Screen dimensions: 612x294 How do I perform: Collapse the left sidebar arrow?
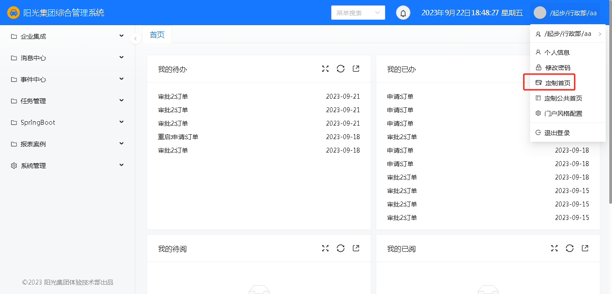click(x=135, y=39)
